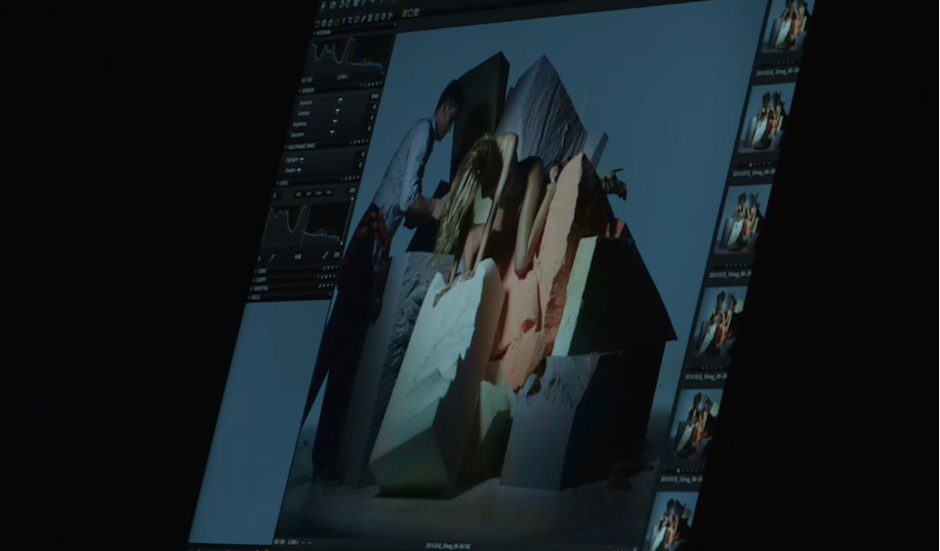940x551 pixels.
Task: Collapse the Exposure panel
Action: pyautogui.click(x=301, y=91)
